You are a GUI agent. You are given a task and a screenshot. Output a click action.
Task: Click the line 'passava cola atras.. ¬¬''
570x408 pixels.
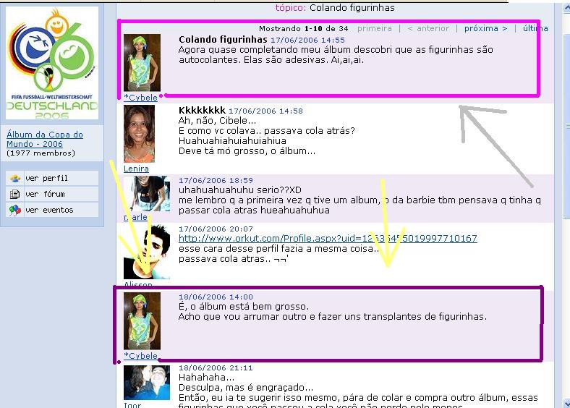point(233,259)
